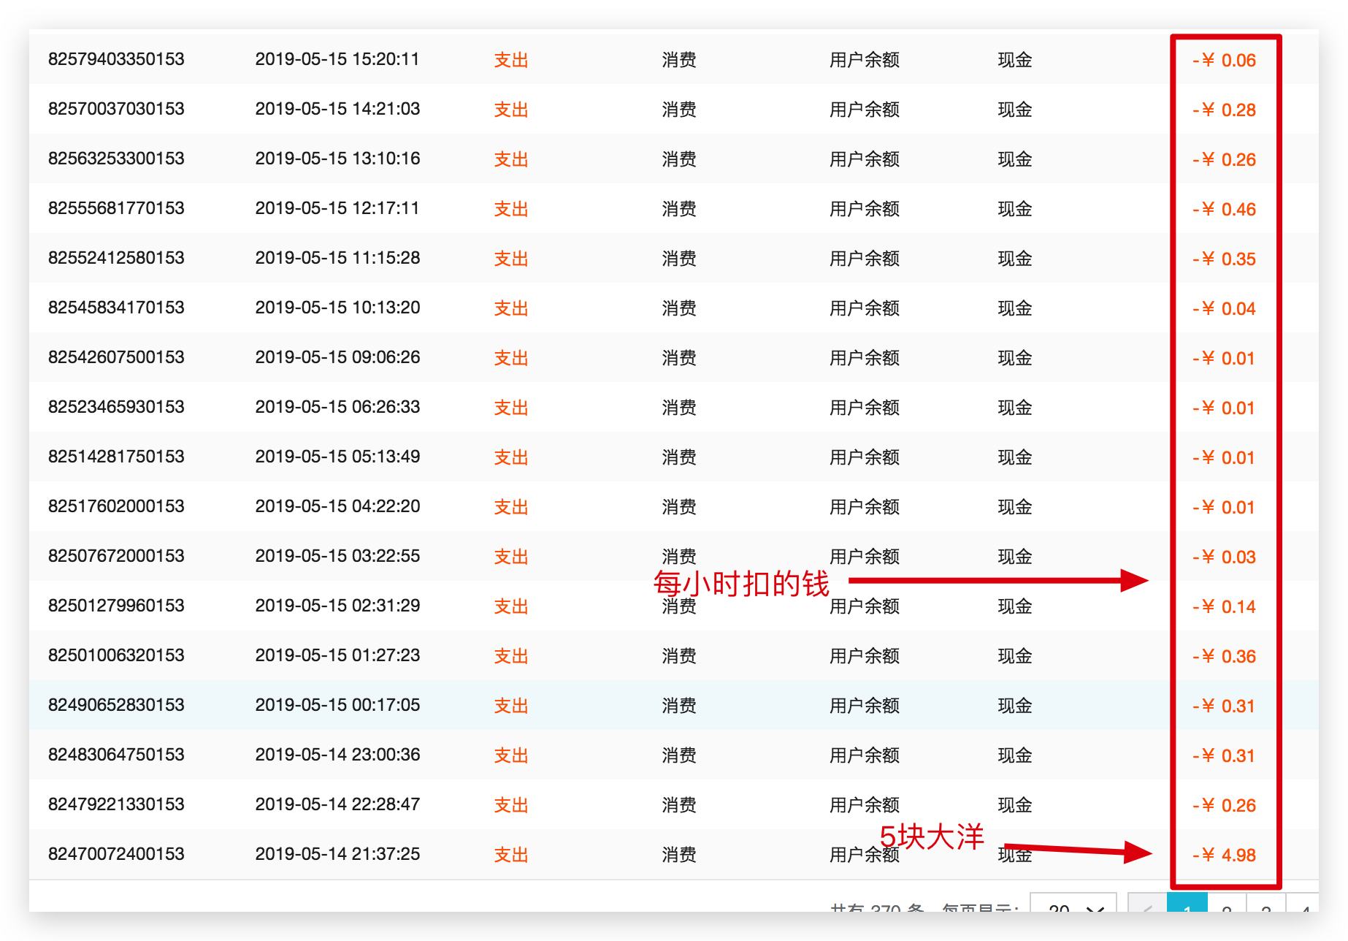Viewport: 1348px width, 941px height.
Task: Click 支出 in the 00:17:05 row
Action: (x=511, y=706)
